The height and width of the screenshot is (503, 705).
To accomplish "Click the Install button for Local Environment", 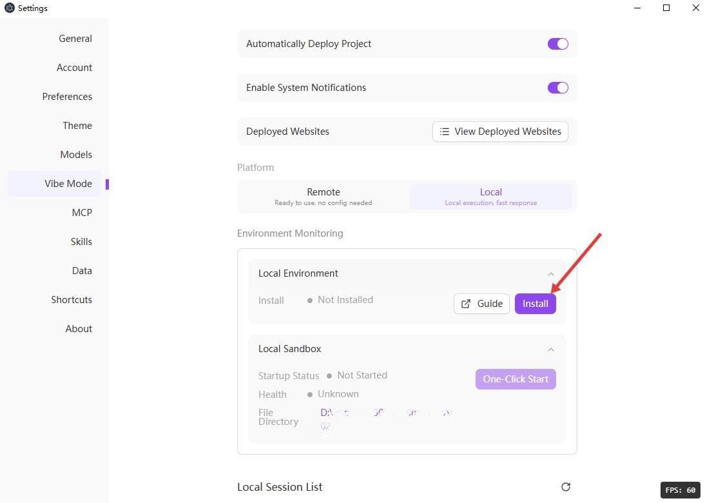I will click(x=536, y=303).
